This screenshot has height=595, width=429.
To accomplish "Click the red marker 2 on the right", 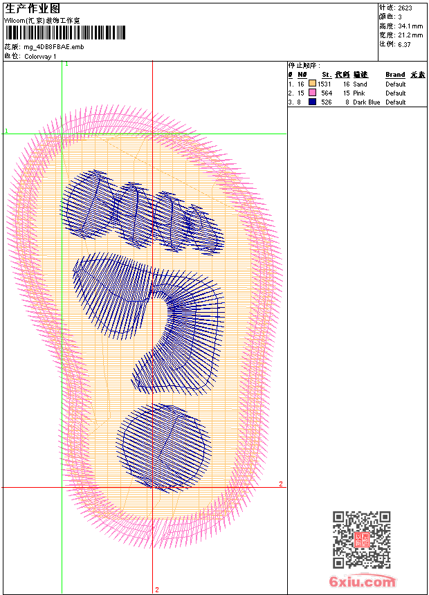I will click(280, 484).
